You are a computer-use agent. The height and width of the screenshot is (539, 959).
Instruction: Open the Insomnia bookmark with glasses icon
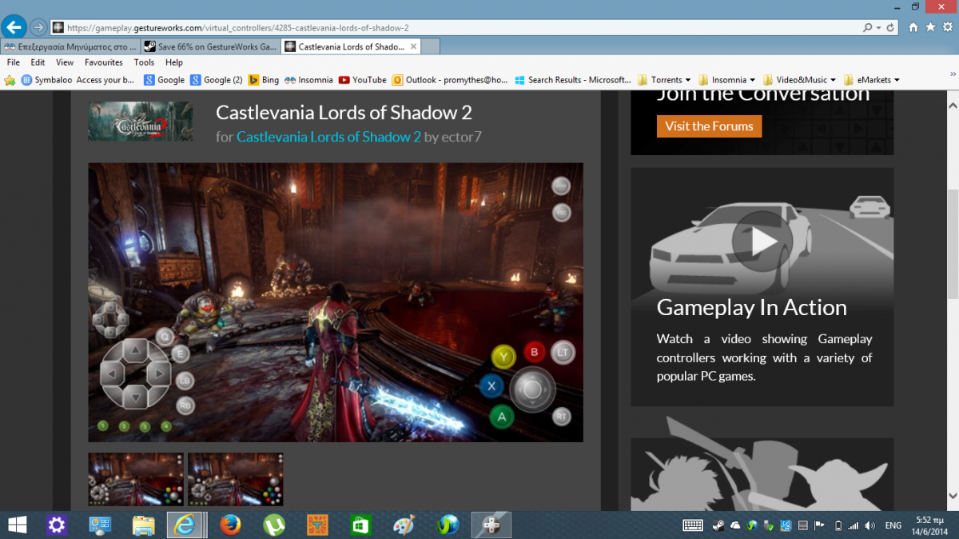pyautogui.click(x=308, y=80)
